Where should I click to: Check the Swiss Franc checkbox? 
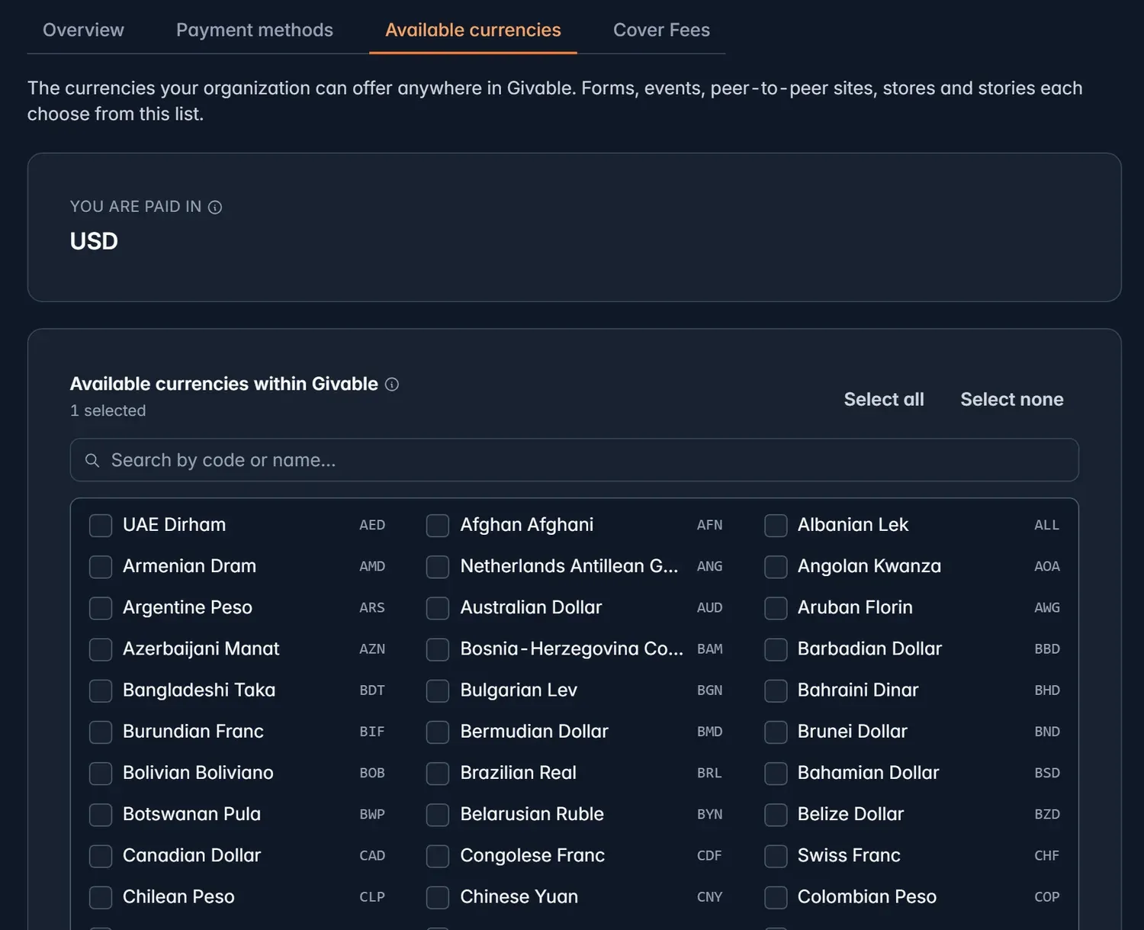(776, 856)
